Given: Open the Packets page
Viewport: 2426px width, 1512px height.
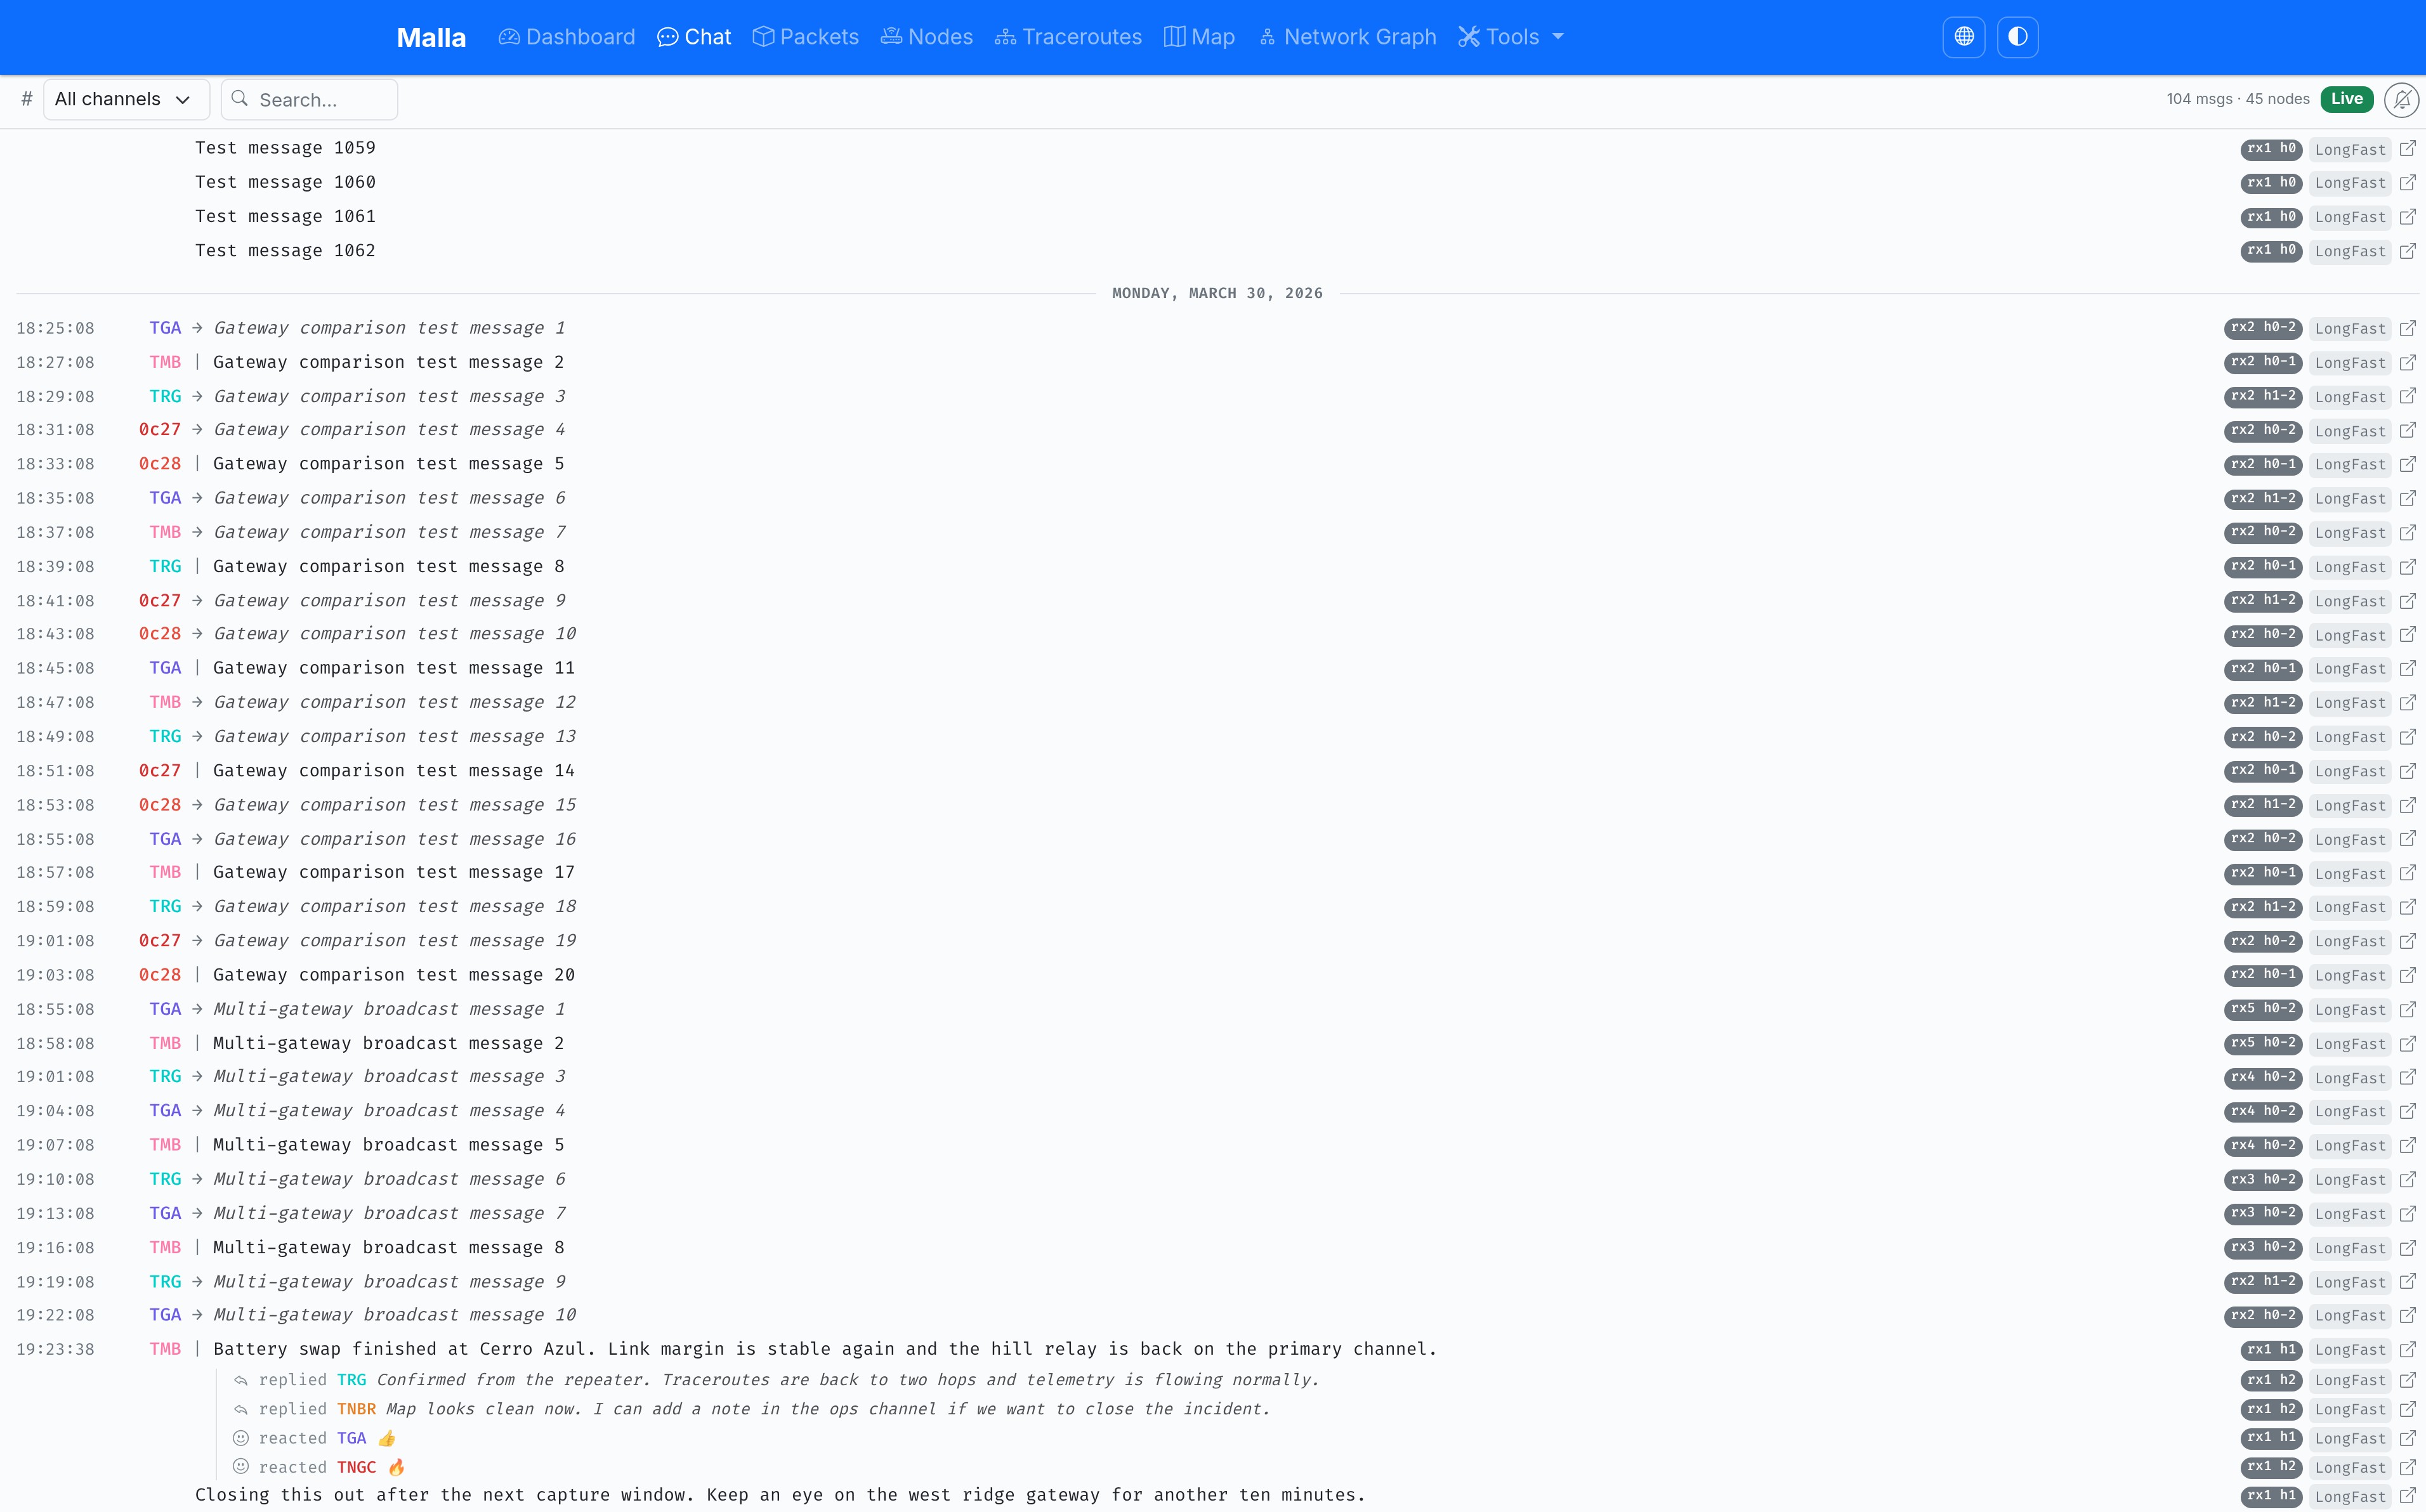Looking at the screenshot, I should pyautogui.click(x=806, y=37).
